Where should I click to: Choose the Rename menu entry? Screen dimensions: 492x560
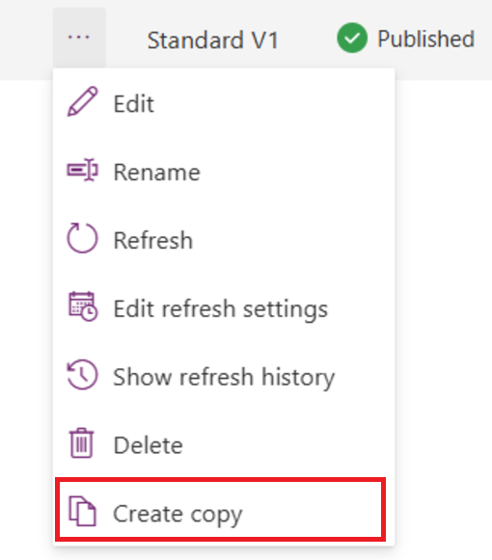coord(224,172)
